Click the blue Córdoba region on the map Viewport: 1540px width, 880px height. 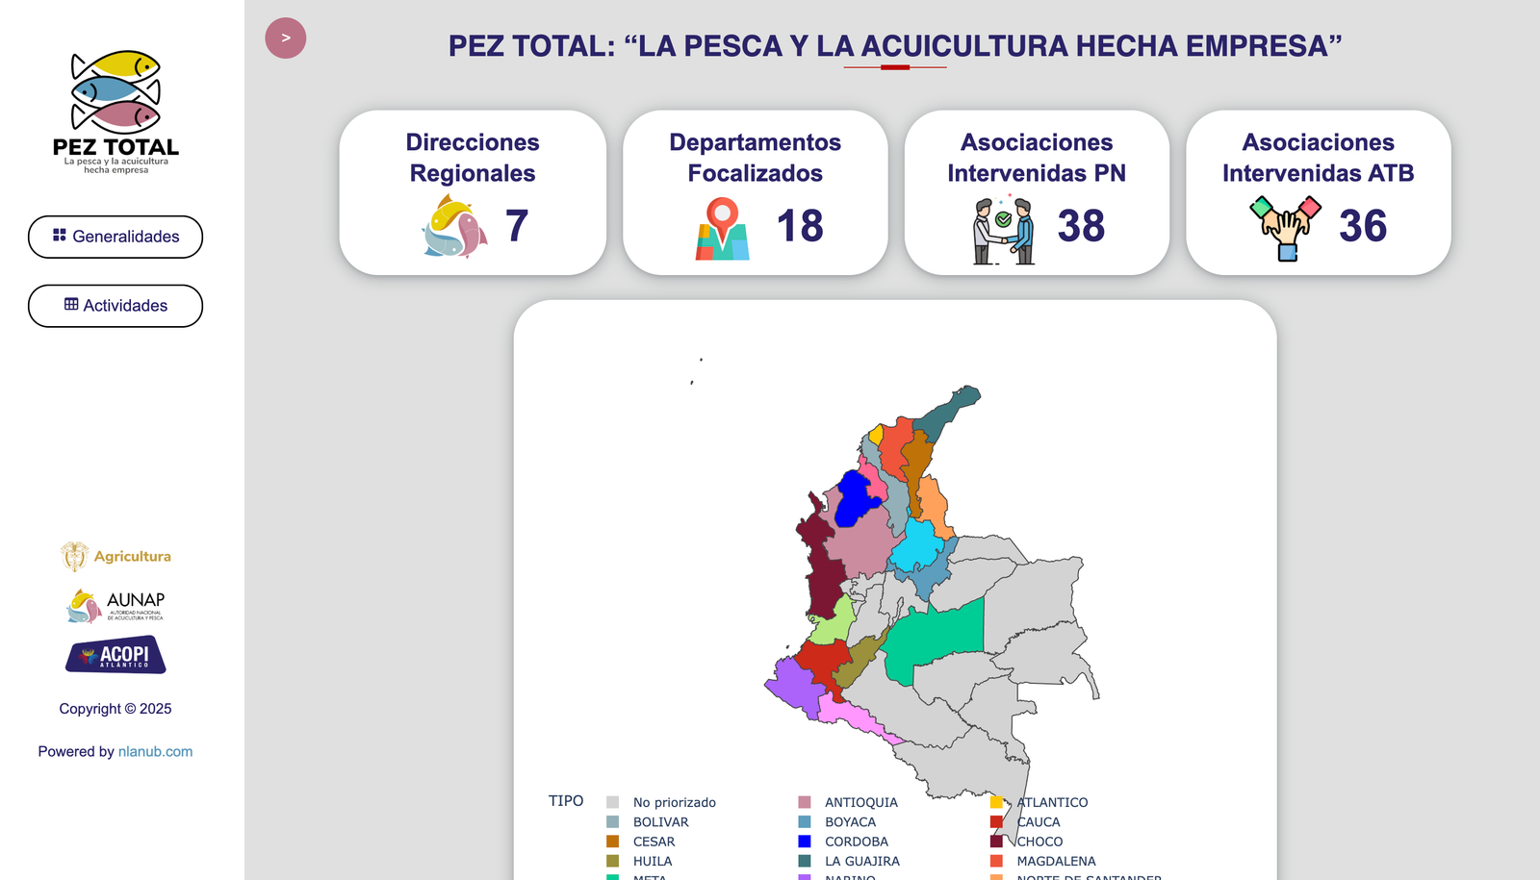tap(855, 498)
